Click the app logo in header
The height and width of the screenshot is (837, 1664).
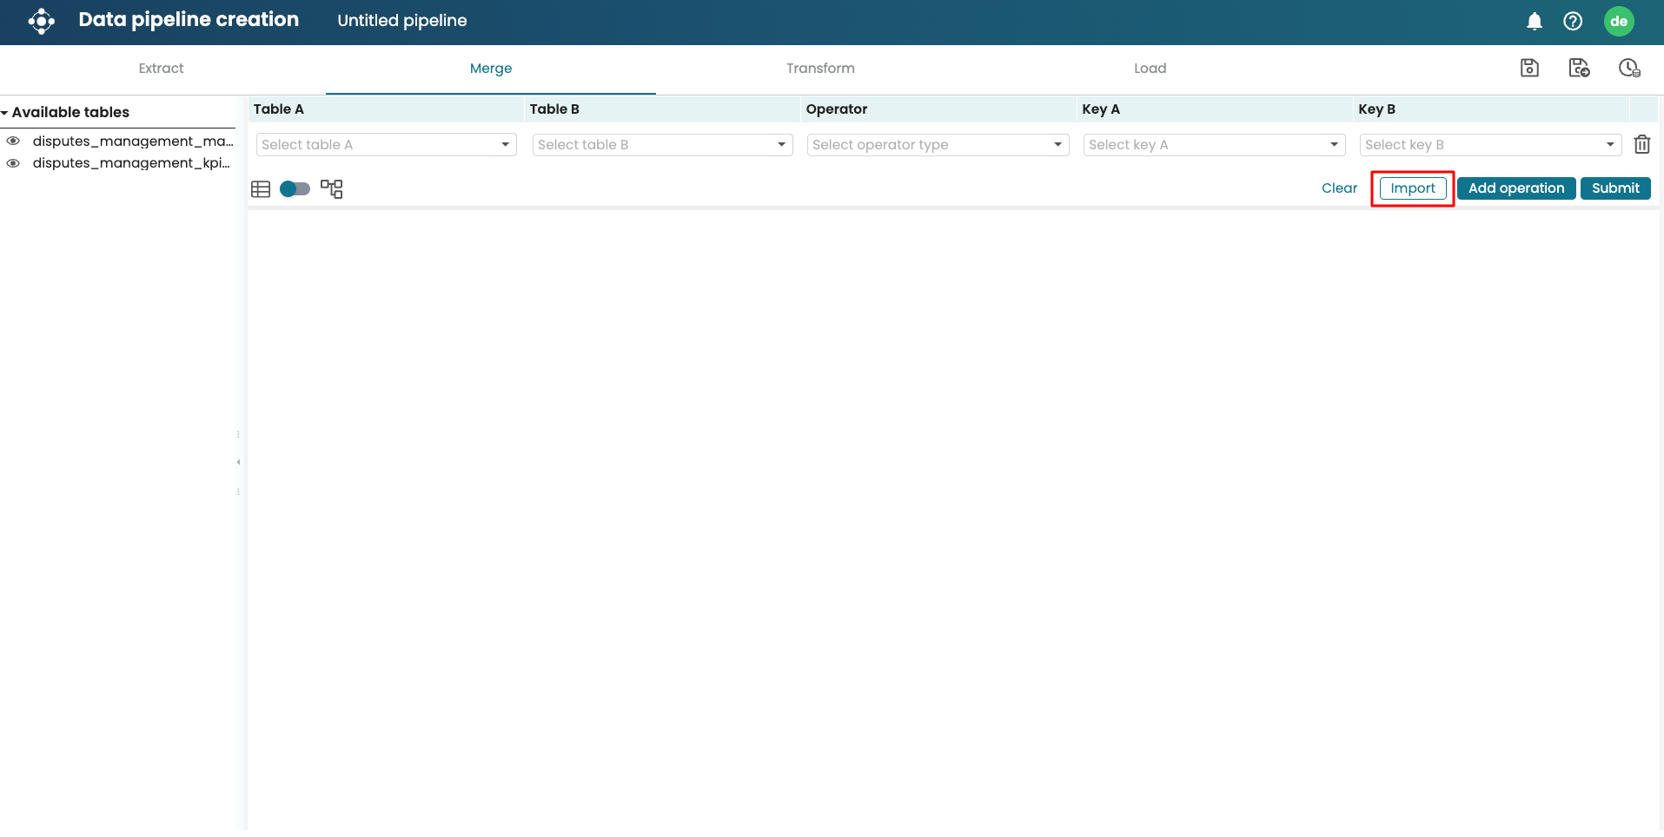pyautogui.click(x=41, y=21)
